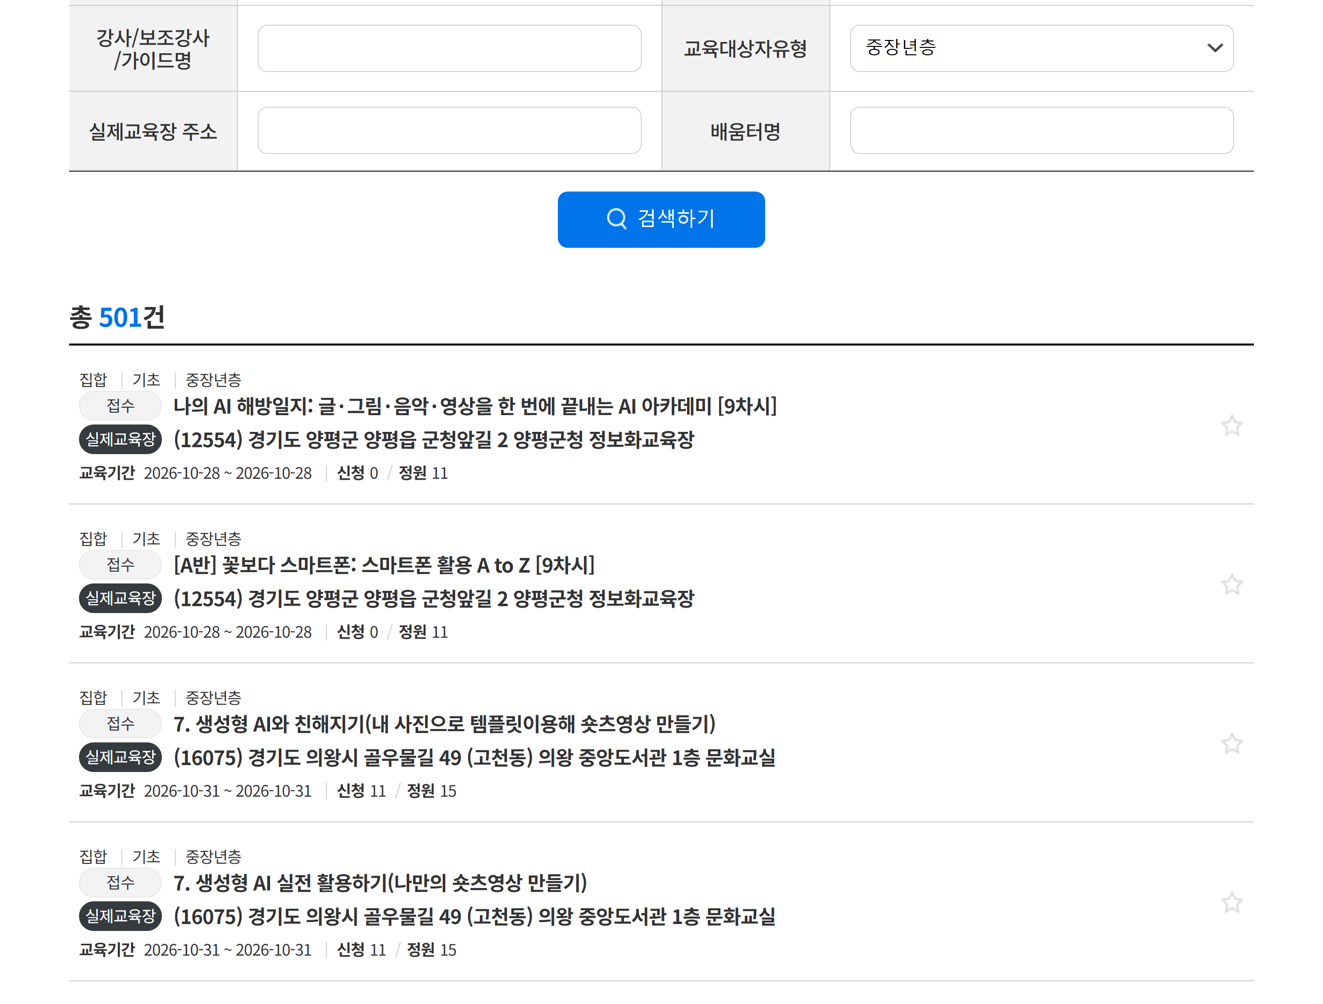Screen dimensions: 1323x1004
Task: Click into the 배움터명 input field
Action: (1041, 130)
